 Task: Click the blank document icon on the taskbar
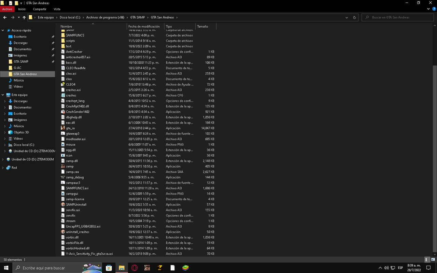(172, 268)
